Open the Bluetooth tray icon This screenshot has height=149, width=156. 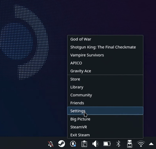[118, 144]
